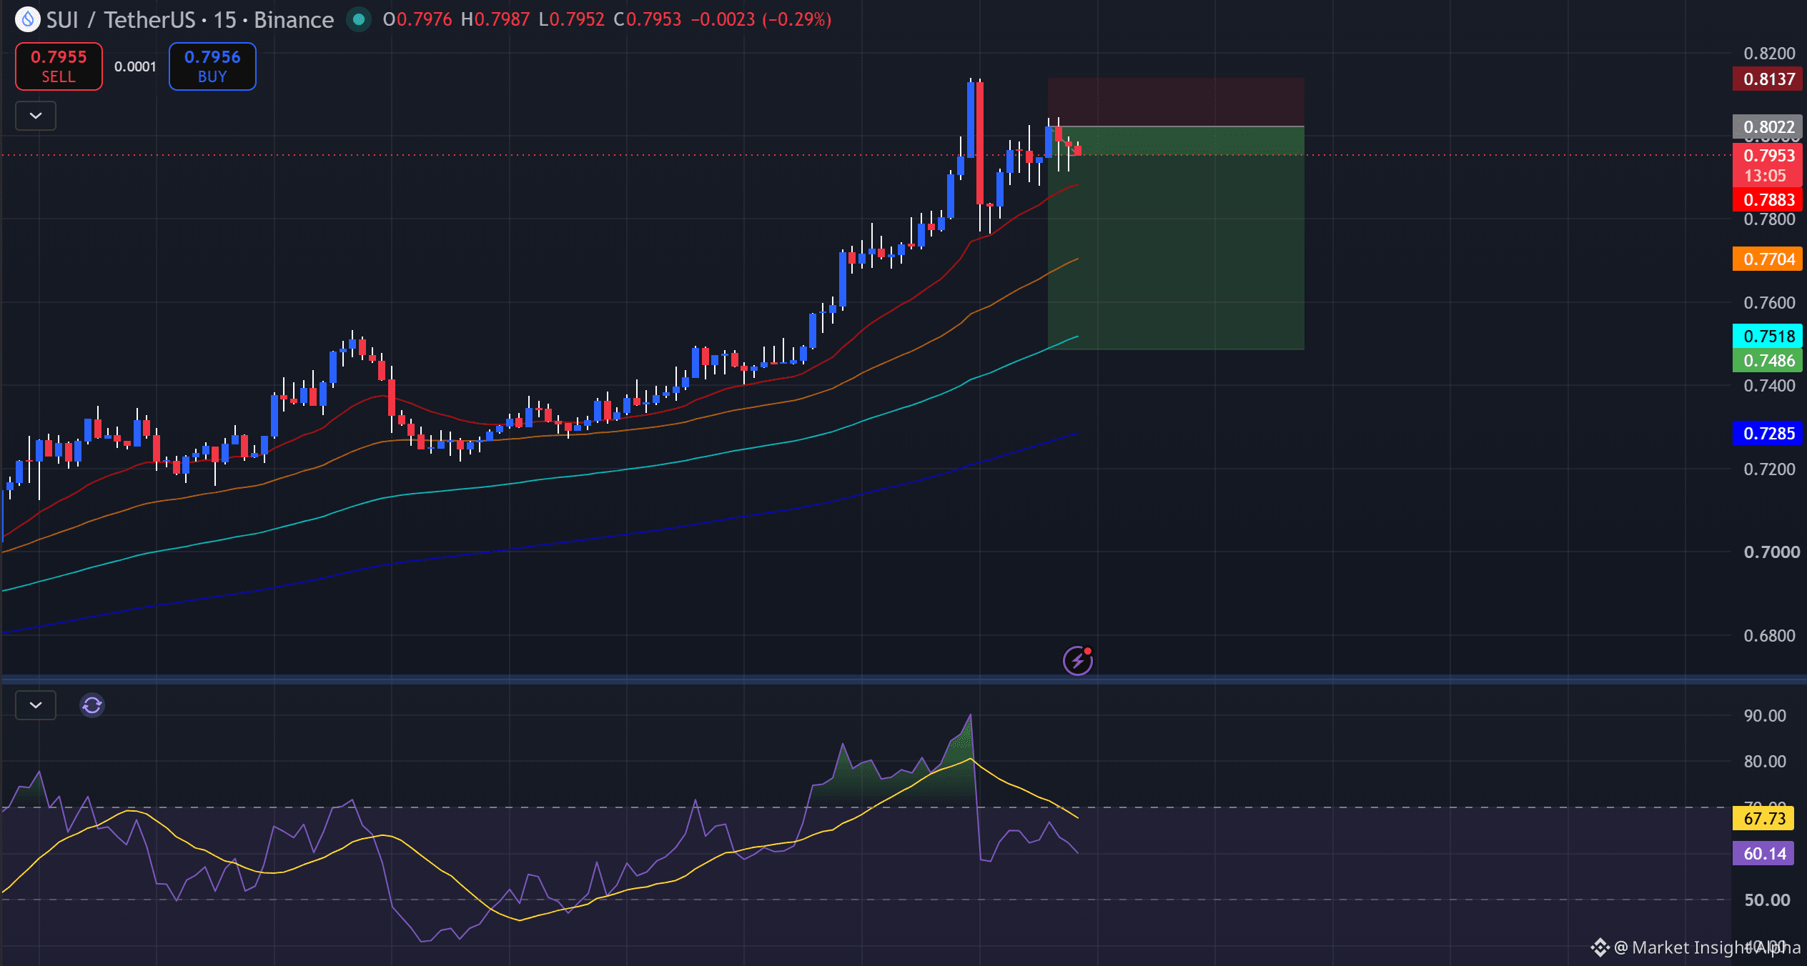Click the 90.00 RSI axis tick

1765,716
